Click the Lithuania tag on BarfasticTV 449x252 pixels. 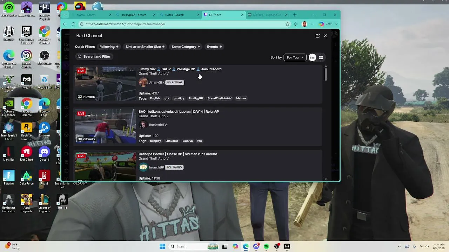click(x=172, y=141)
